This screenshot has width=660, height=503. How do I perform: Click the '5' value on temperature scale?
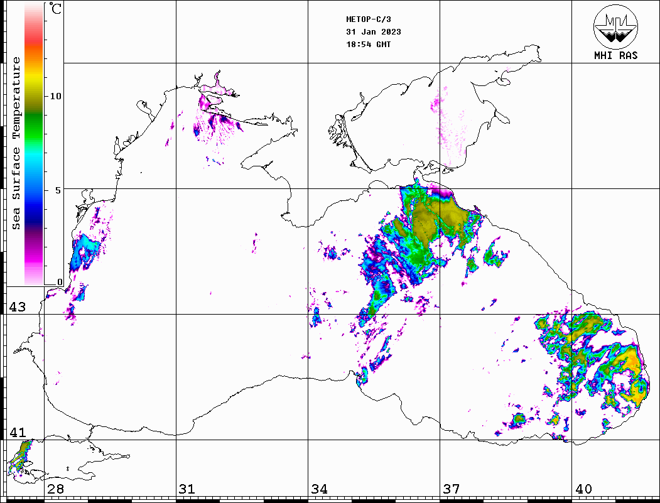58,190
